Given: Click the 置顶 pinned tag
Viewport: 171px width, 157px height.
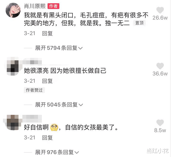Looking at the screenshot, I should click(x=139, y=23).
